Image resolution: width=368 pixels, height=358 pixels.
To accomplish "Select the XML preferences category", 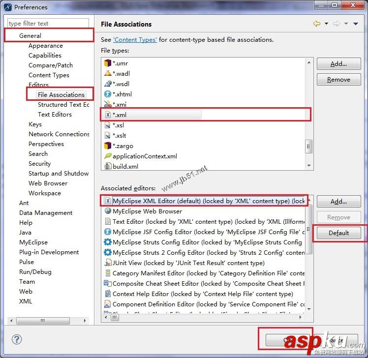I will 26,301.
